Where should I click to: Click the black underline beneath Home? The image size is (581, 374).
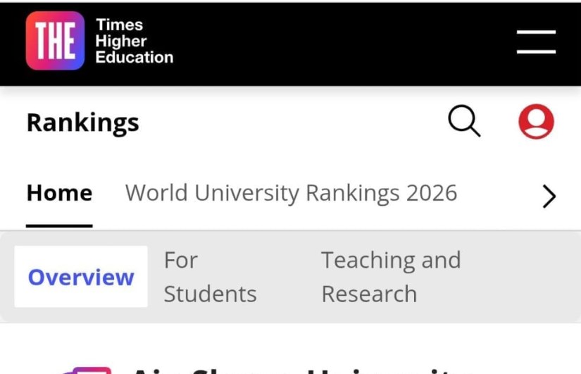[59, 225]
